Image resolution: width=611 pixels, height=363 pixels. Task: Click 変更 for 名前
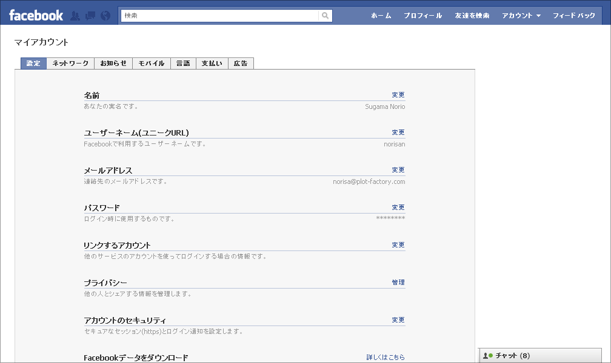click(x=398, y=95)
